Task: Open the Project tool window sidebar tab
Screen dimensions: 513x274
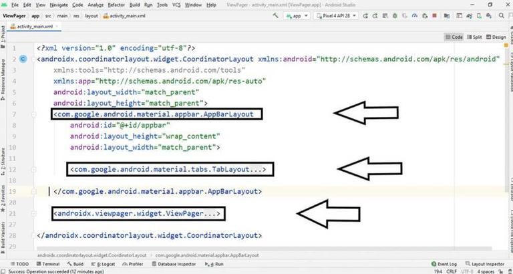Action: (x=3, y=37)
